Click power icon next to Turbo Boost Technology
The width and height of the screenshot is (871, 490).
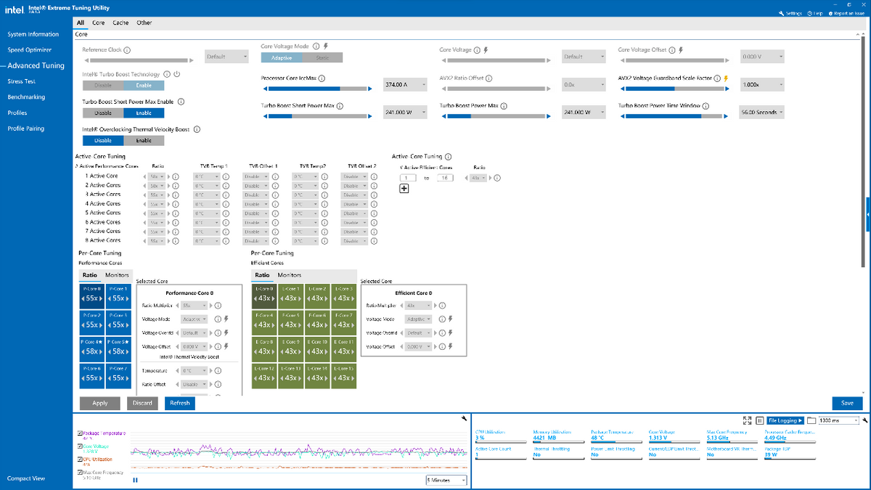(x=176, y=74)
